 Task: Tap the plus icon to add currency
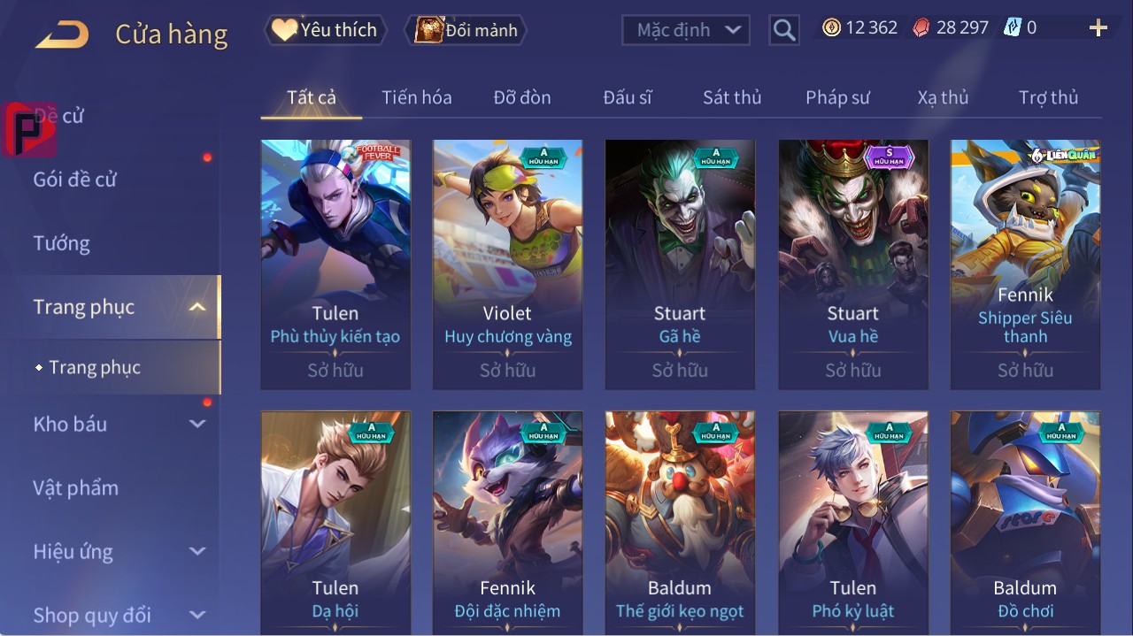[x=1098, y=28]
